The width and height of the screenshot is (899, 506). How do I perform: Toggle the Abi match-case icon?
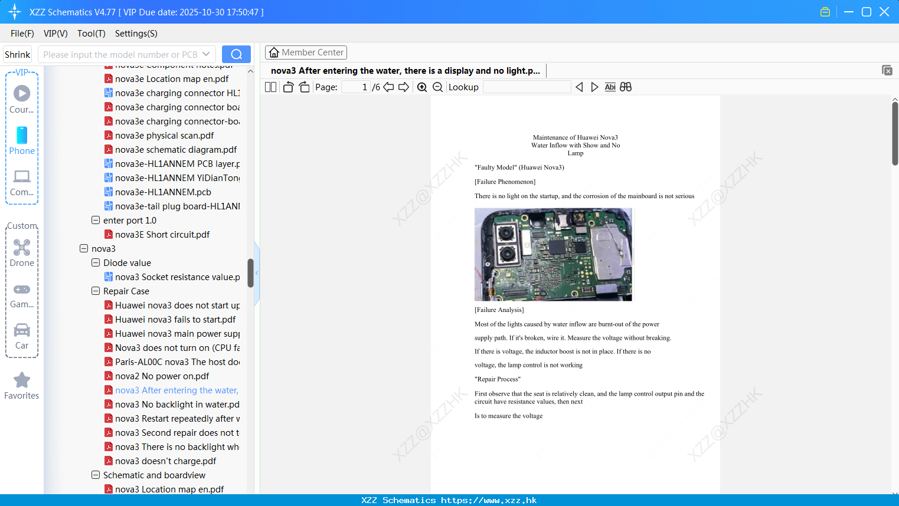pyautogui.click(x=610, y=87)
